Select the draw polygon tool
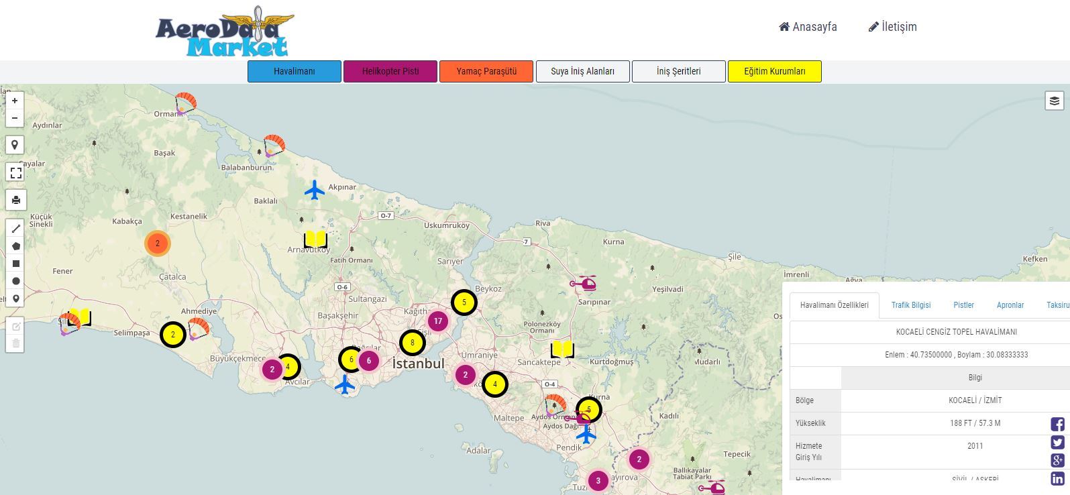The image size is (1070, 495). click(16, 246)
